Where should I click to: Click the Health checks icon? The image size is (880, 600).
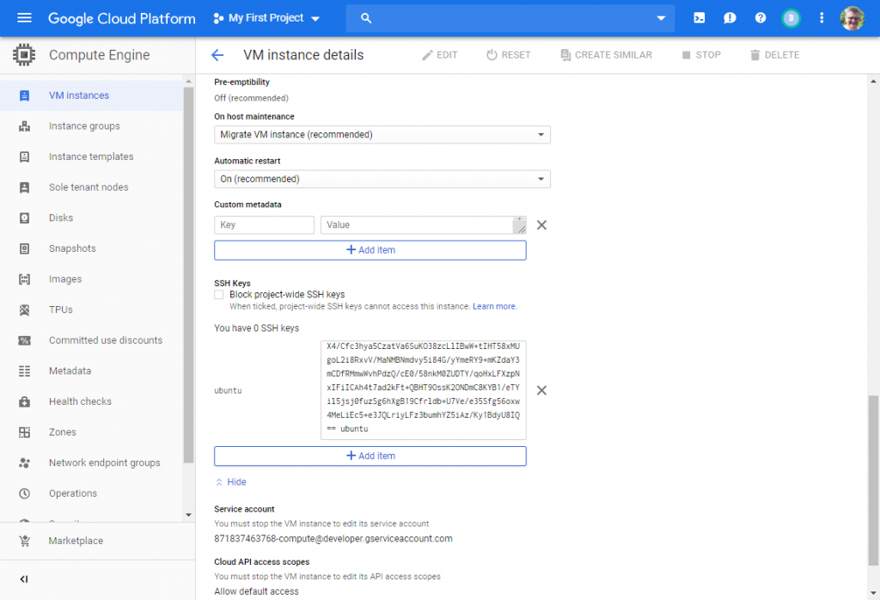[24, 401]
